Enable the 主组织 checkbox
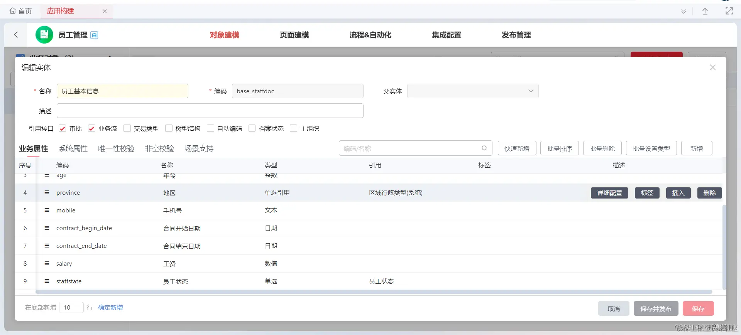 pyautogui.click(x=294, y=128)
